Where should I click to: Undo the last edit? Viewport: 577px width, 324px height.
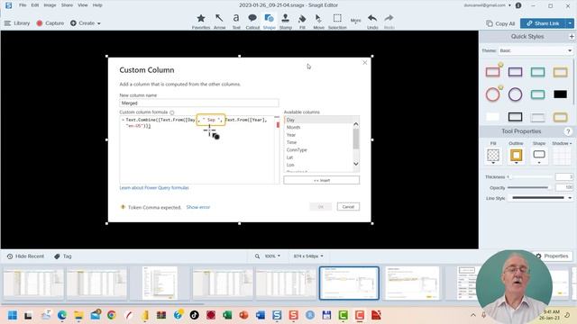[x=372, y=22]
